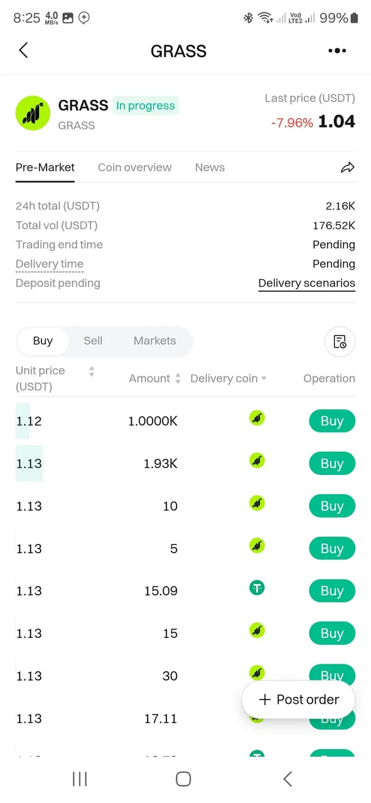Tap the GRASS coin logo
Image resolution: width=371 pixels, height=803 pixels.
pyautogui.click(x=33, y=114)
